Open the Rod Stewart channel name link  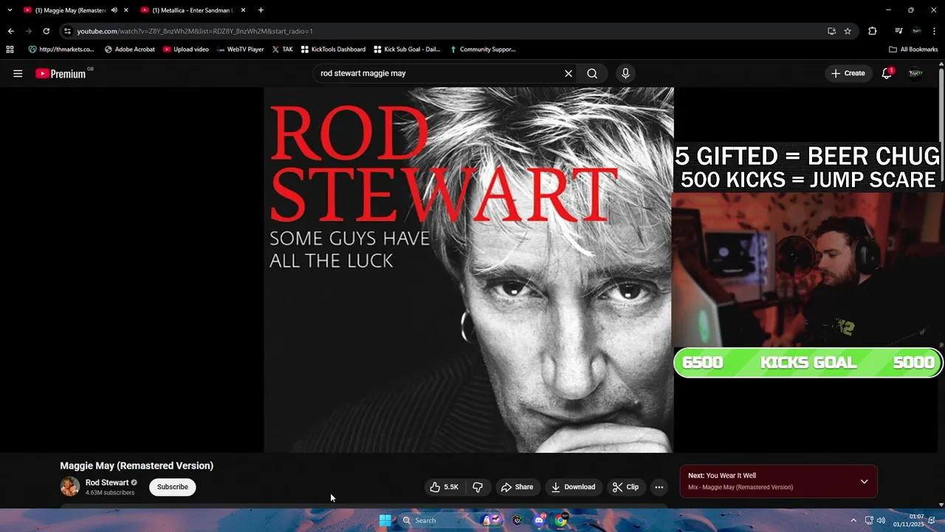point(107,482)
